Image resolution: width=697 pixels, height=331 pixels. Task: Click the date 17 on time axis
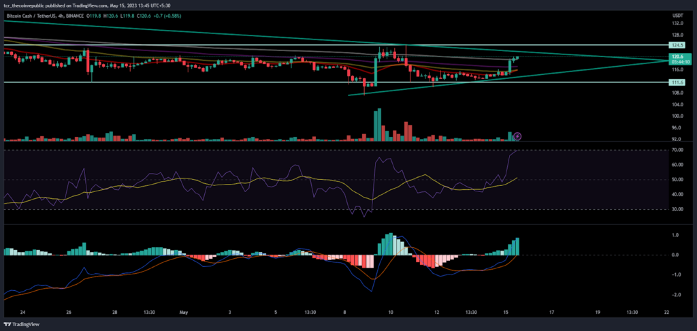click(x=551, y=313)
